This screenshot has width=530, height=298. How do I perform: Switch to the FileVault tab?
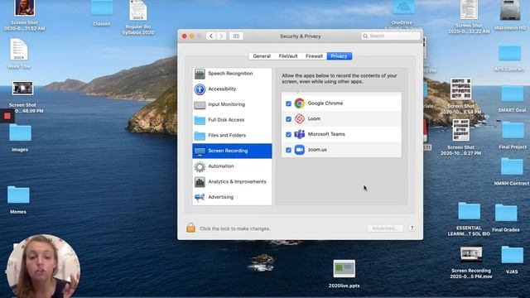pyautogui.click(x=288, y=56)
